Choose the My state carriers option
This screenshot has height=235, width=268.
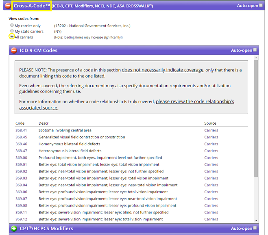point(12,31)
